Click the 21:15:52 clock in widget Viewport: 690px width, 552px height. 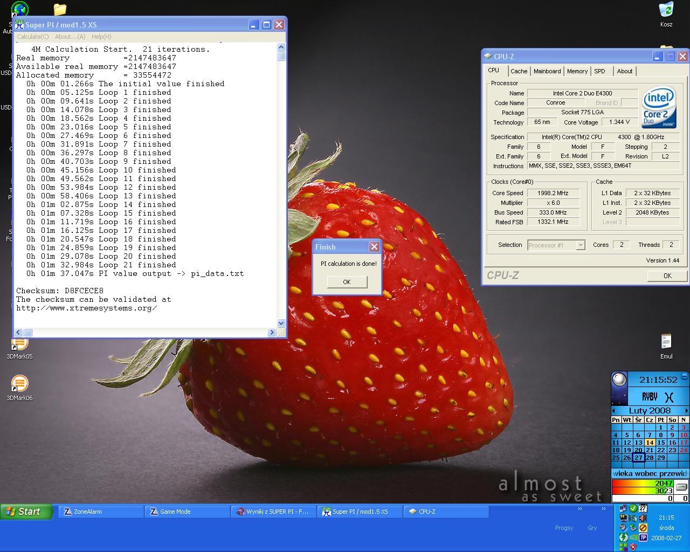click(658, 379)
